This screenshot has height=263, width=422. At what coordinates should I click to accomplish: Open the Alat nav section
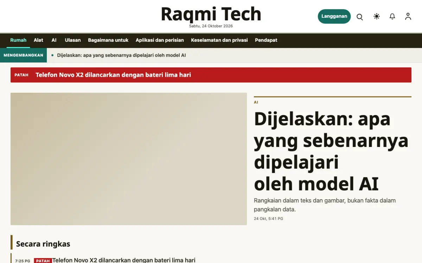[x=38, y=40]
